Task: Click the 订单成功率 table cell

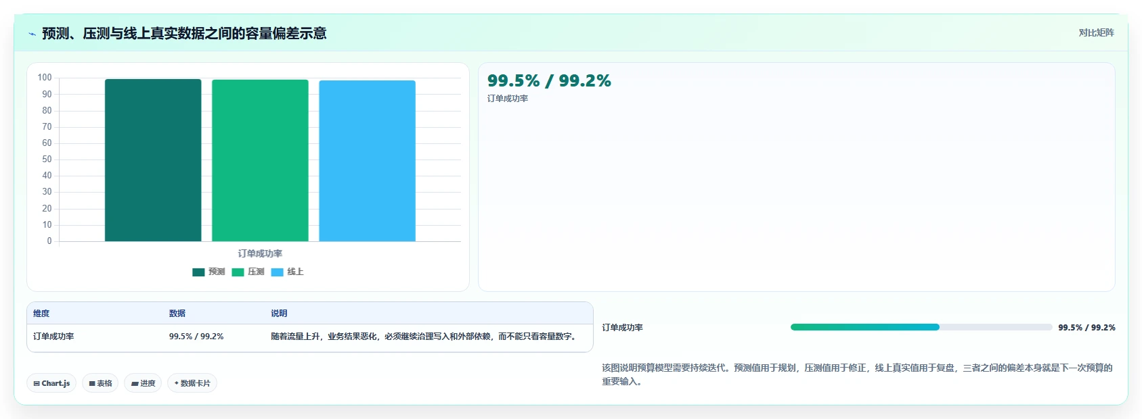Action: [53, 337]
